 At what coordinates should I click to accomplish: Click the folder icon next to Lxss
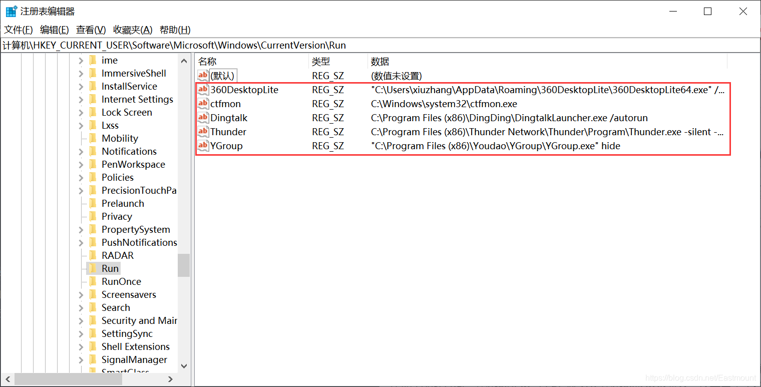93,126
